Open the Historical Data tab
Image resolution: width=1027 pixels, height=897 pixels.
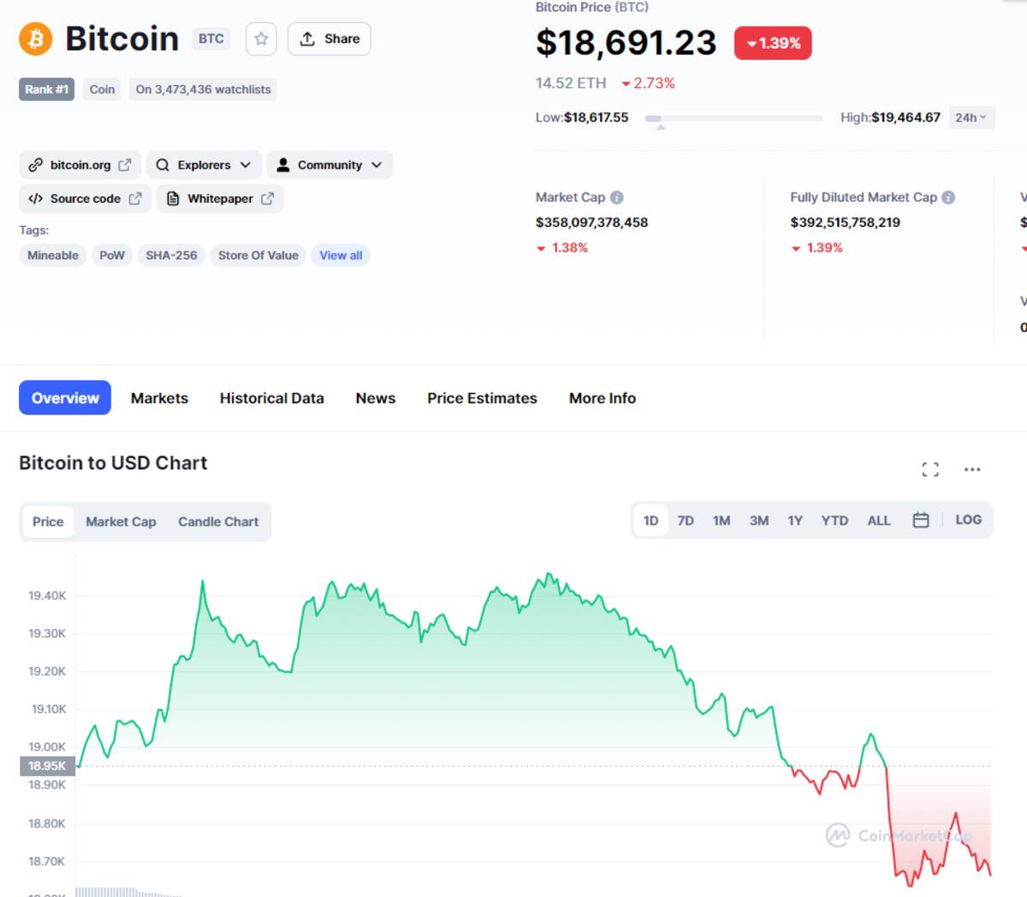[x=271, y=398]
